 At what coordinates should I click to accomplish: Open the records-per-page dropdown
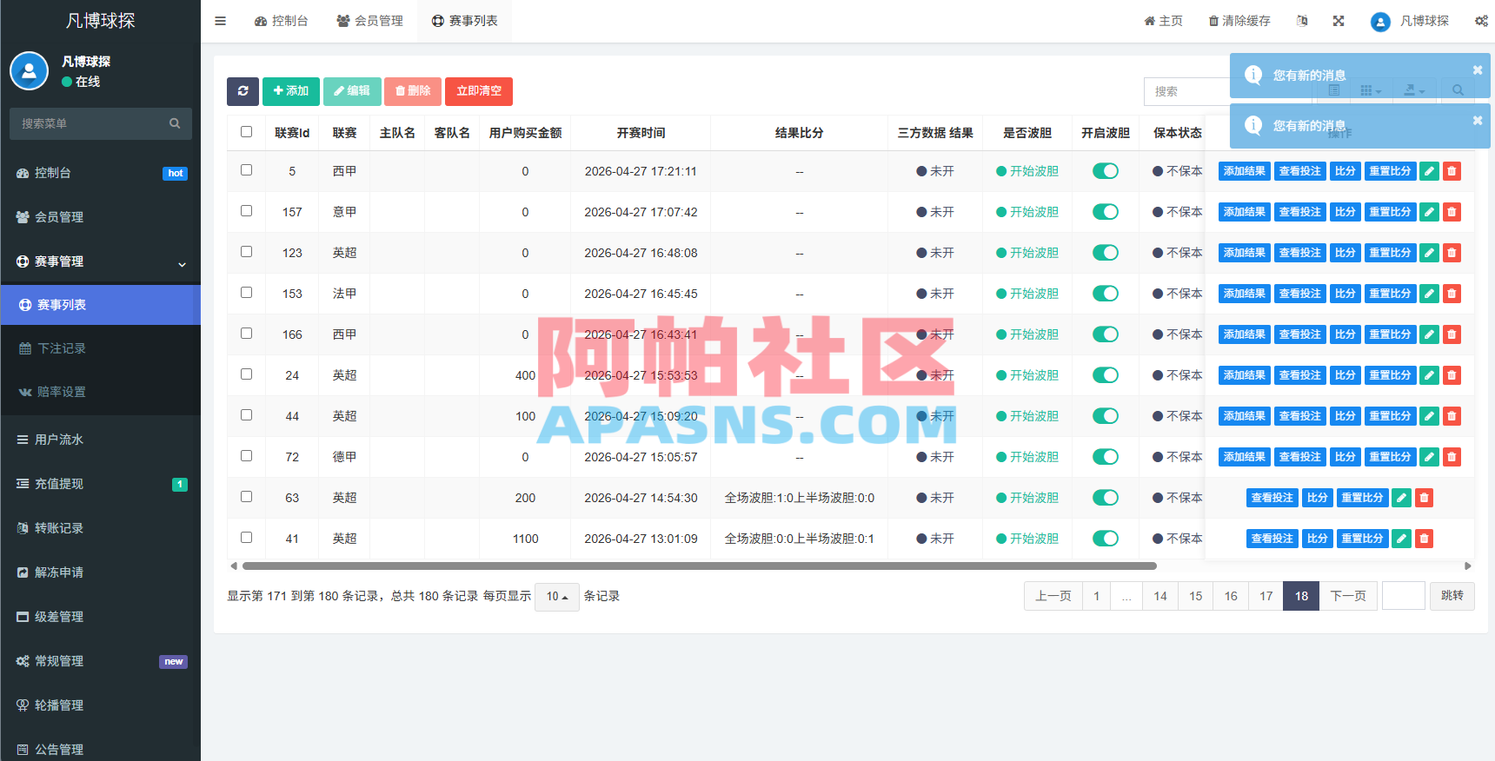point(557,597)
